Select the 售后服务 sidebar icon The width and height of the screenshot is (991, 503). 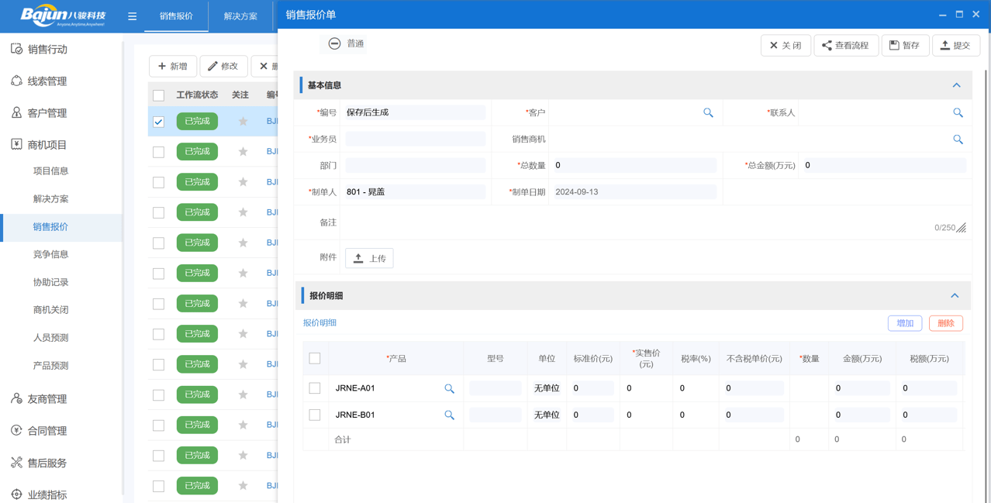coord(16,463)
